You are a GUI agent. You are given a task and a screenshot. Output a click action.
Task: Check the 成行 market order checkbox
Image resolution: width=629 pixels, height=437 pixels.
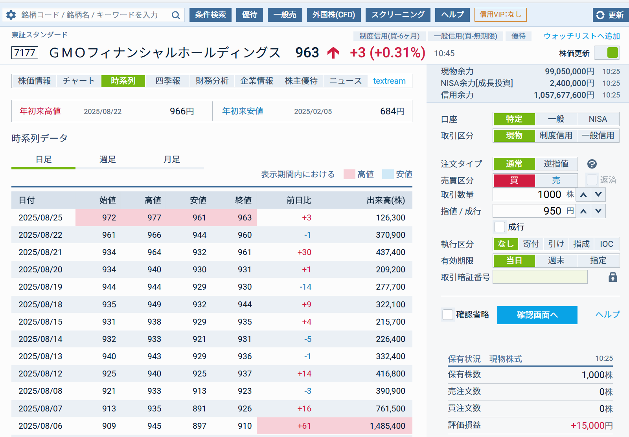click(499, 227)
